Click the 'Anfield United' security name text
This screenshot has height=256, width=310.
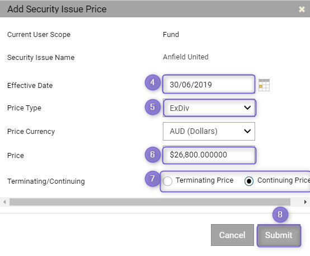pyautogui.click(x=186, y=57)
